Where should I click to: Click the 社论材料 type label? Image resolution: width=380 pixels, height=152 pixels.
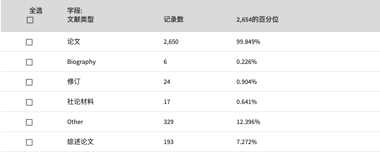coord(81,102)
